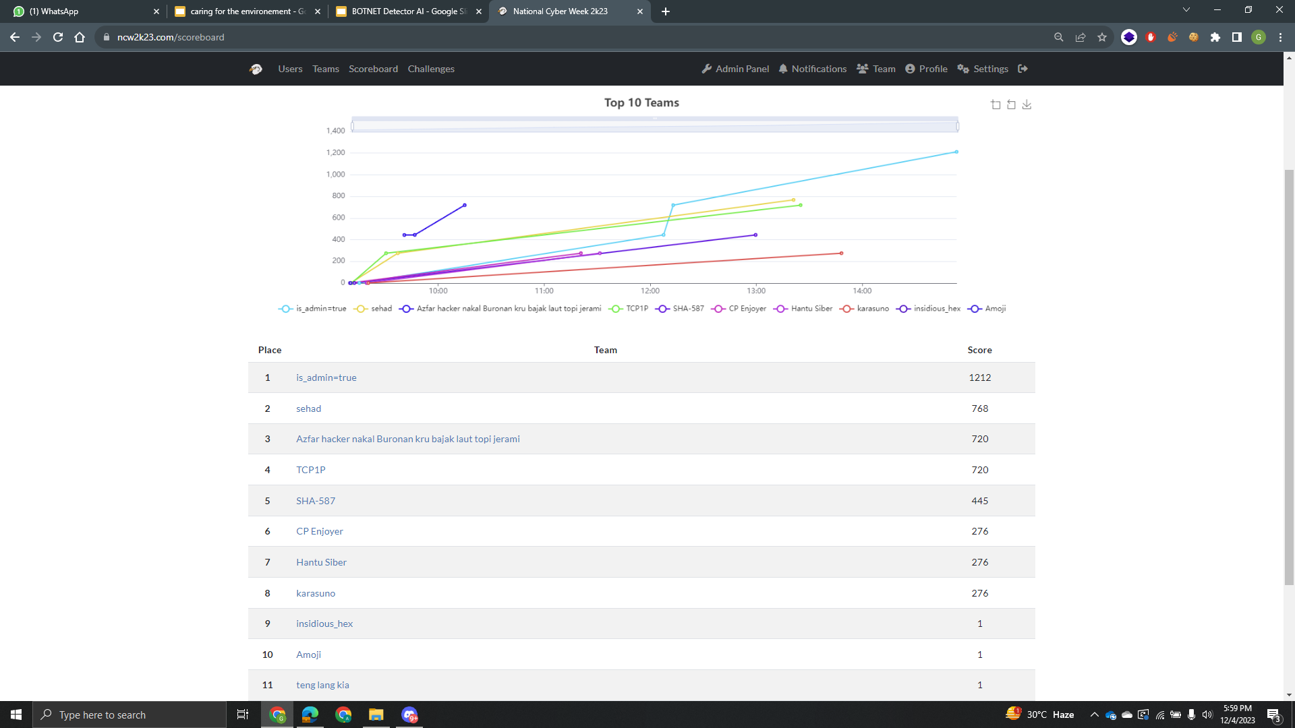Viewport: 1295px width, 728px height.
Task: Show hidden system tray icons
Action: pyautogui.click(x=1094, y=715)
